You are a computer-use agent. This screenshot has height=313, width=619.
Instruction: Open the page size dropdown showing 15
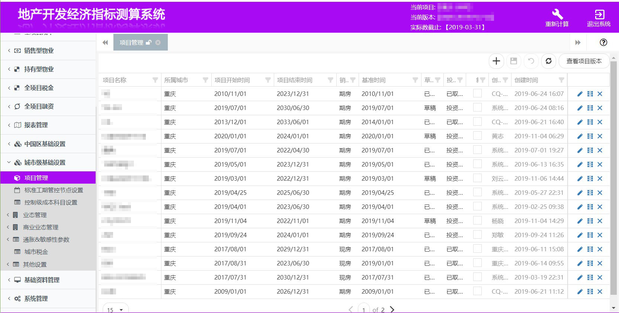pyautogui.click(x=115, y=309)
